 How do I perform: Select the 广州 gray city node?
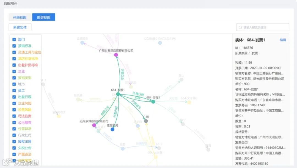tap(146, 121)
